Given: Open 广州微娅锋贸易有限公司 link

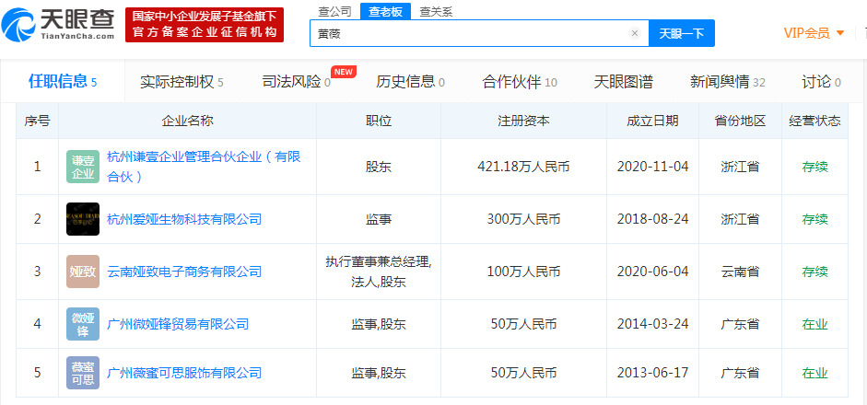Looking at the screenshot, I should 178,324.
